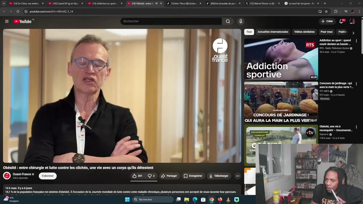Select the Tout filter chip
Screen dimensions: 363x204
pos(249,32)
